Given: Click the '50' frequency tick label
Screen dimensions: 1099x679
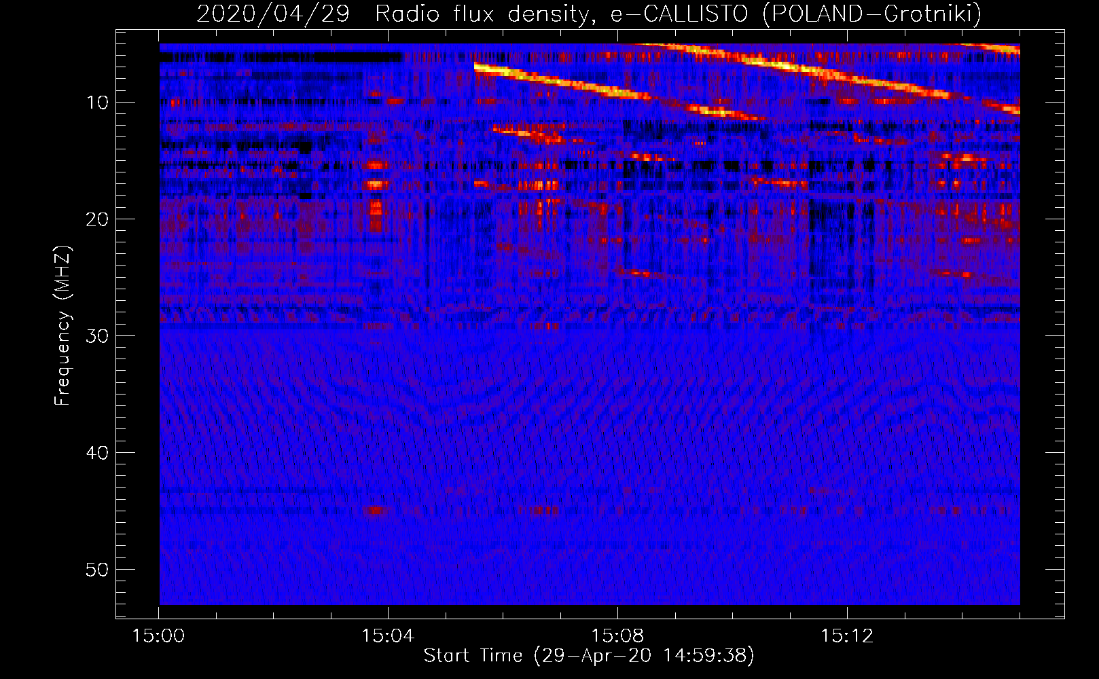Looking at the screenshot, I should coord(98,570).
